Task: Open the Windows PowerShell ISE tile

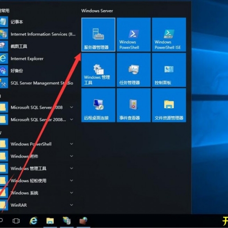Action: tap(169, 35)
